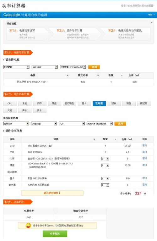Open quantity dropdown for 金士顿 memory
Screen dimensions: 157x241
[x=105, y=159]
